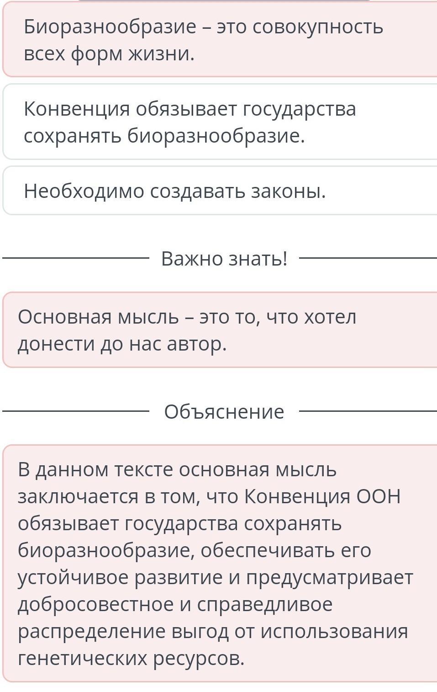Click the phrase "Конвенция ООН" in the explanation
The image size is (437, 692).
point(322,496)
